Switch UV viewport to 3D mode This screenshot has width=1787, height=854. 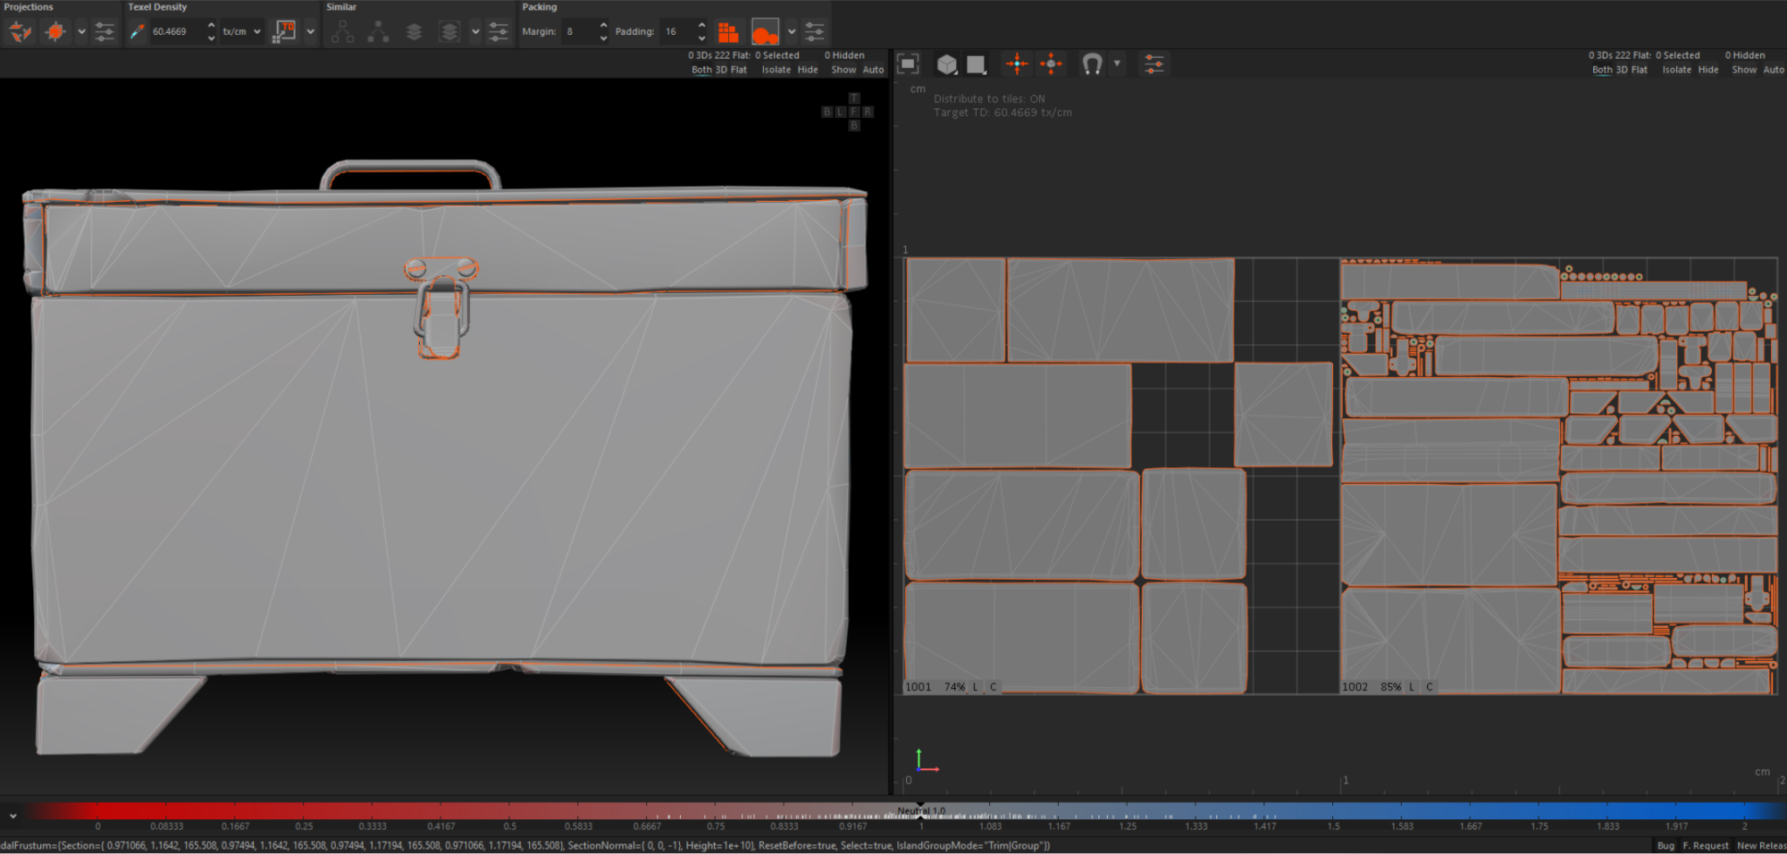click(x=1621, y=70)
